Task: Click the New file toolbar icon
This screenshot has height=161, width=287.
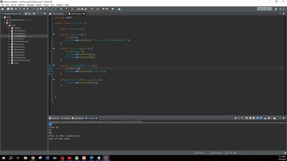Action: (2, 9)
